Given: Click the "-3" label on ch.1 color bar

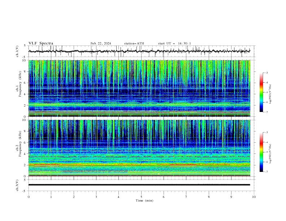Looking at the screenshot, I should (266, 73).
